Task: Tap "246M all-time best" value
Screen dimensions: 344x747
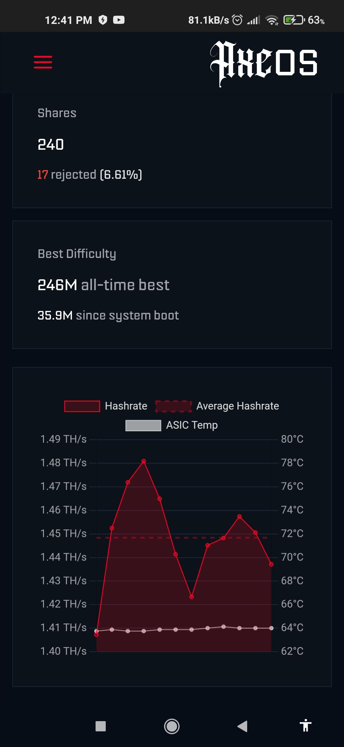Action: (104, 285)
